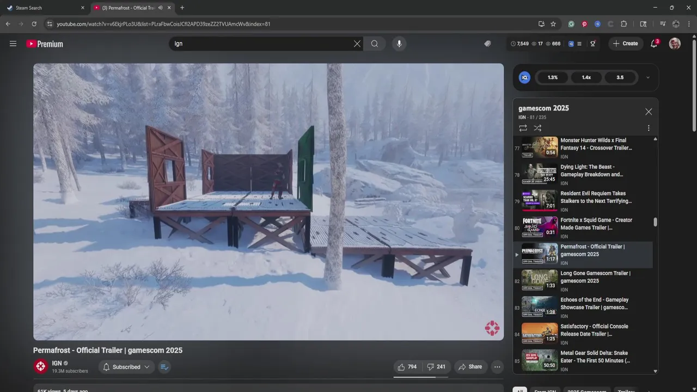Viewport: 697px width, 392px height.
Task: Click the YouTube search input field
Action: [x=261, y=44]
